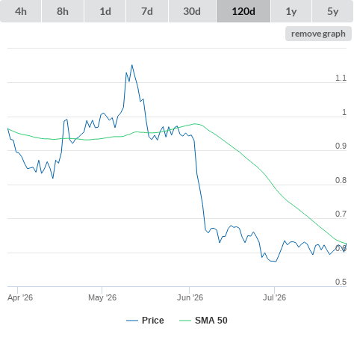Click the blue Price legend line marker

132,321
